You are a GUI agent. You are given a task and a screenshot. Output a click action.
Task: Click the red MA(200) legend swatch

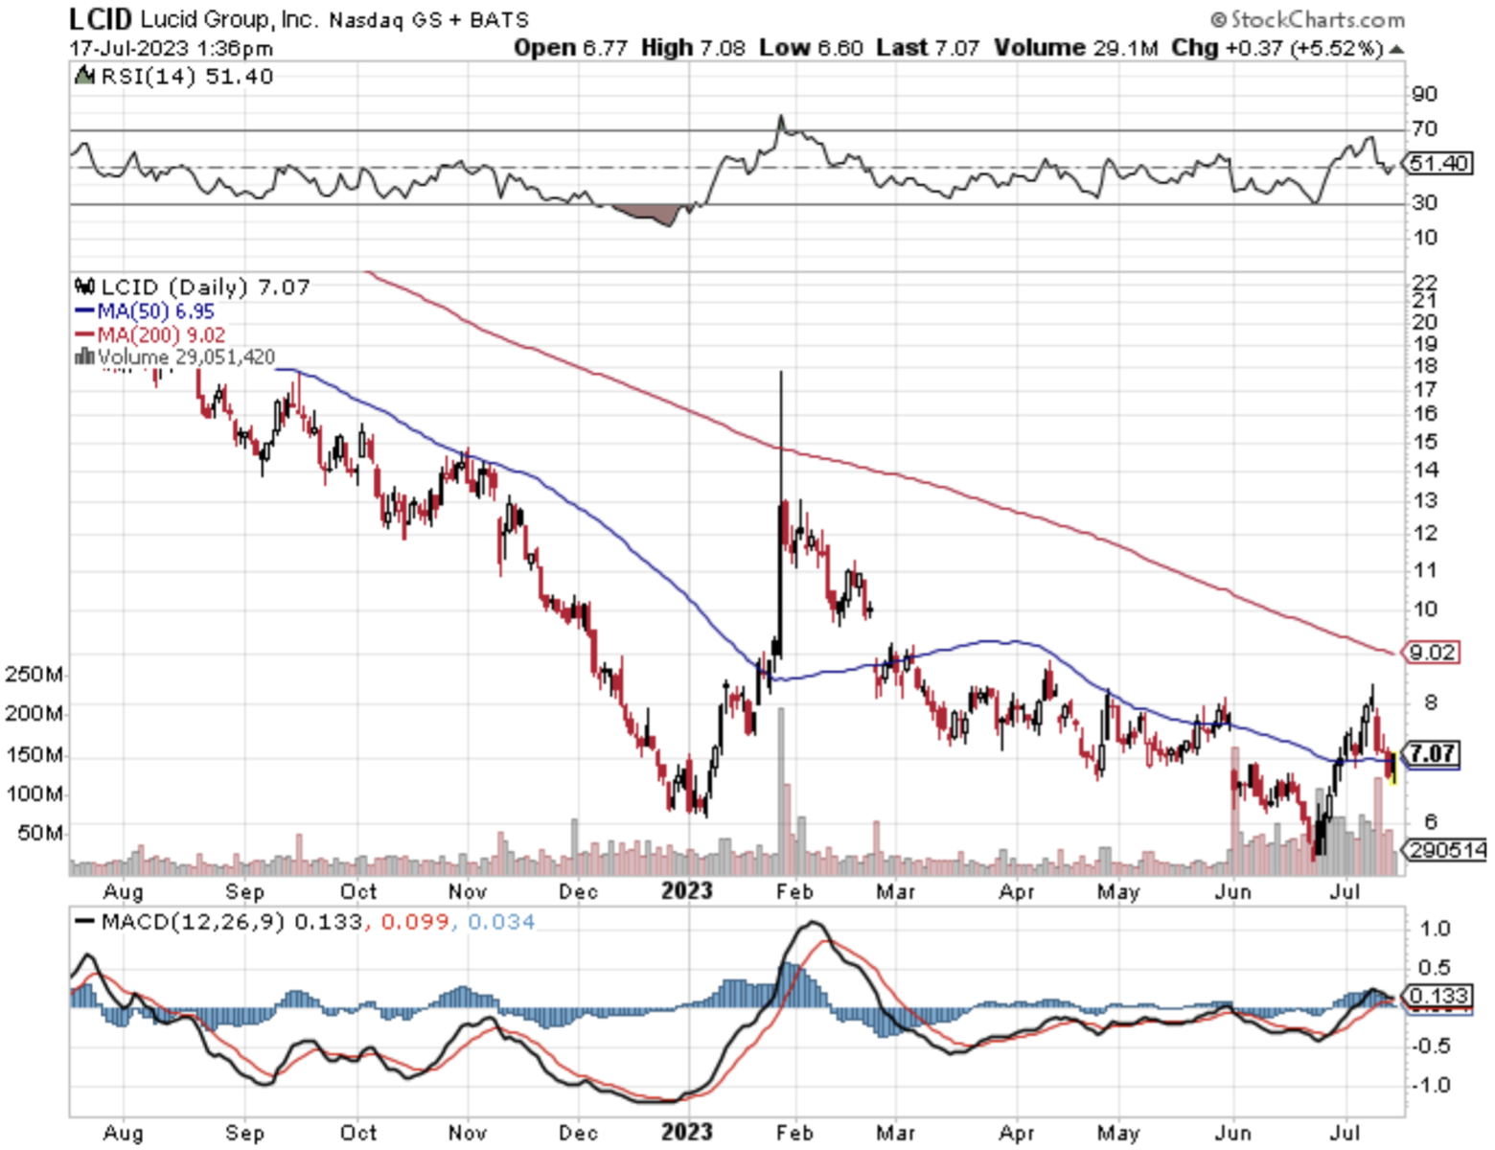84,334
